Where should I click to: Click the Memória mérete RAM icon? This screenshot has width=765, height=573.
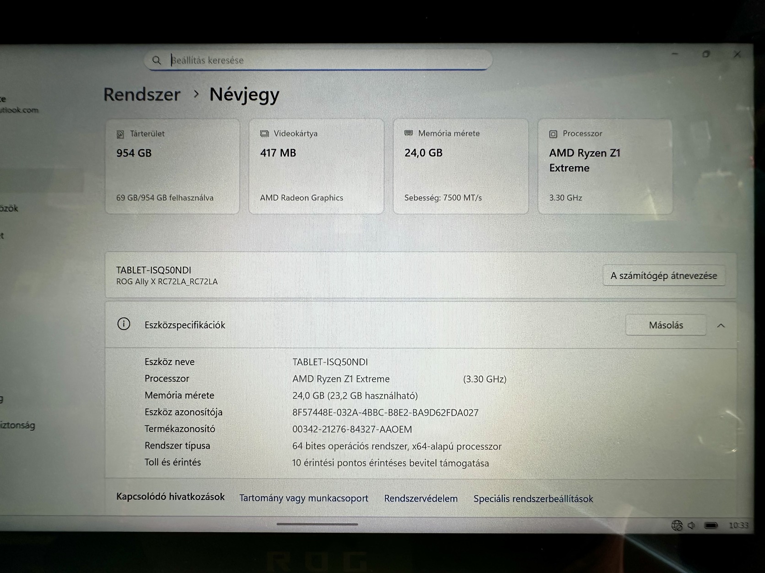409,133
